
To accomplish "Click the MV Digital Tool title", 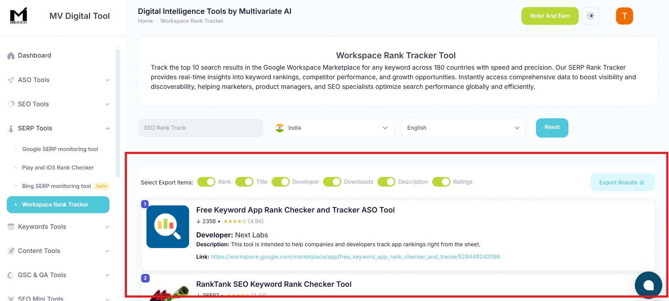I will 80,16.
